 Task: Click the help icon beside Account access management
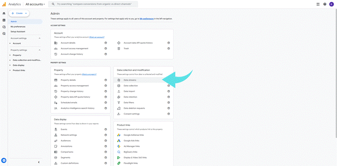(105, 48)
